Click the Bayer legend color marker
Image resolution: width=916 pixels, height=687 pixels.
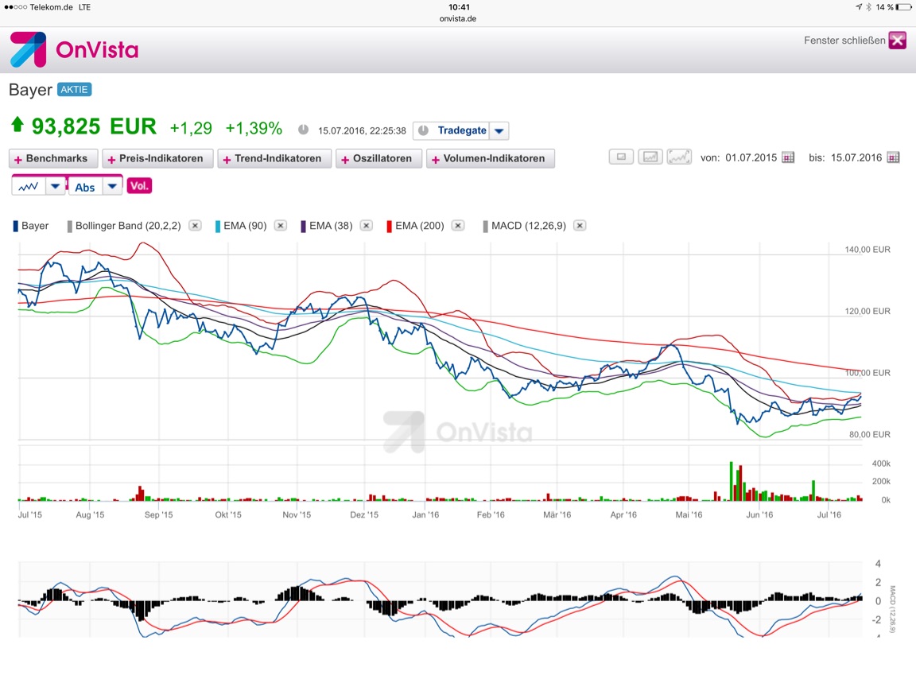pyautogui.click(x=16, y=226)
